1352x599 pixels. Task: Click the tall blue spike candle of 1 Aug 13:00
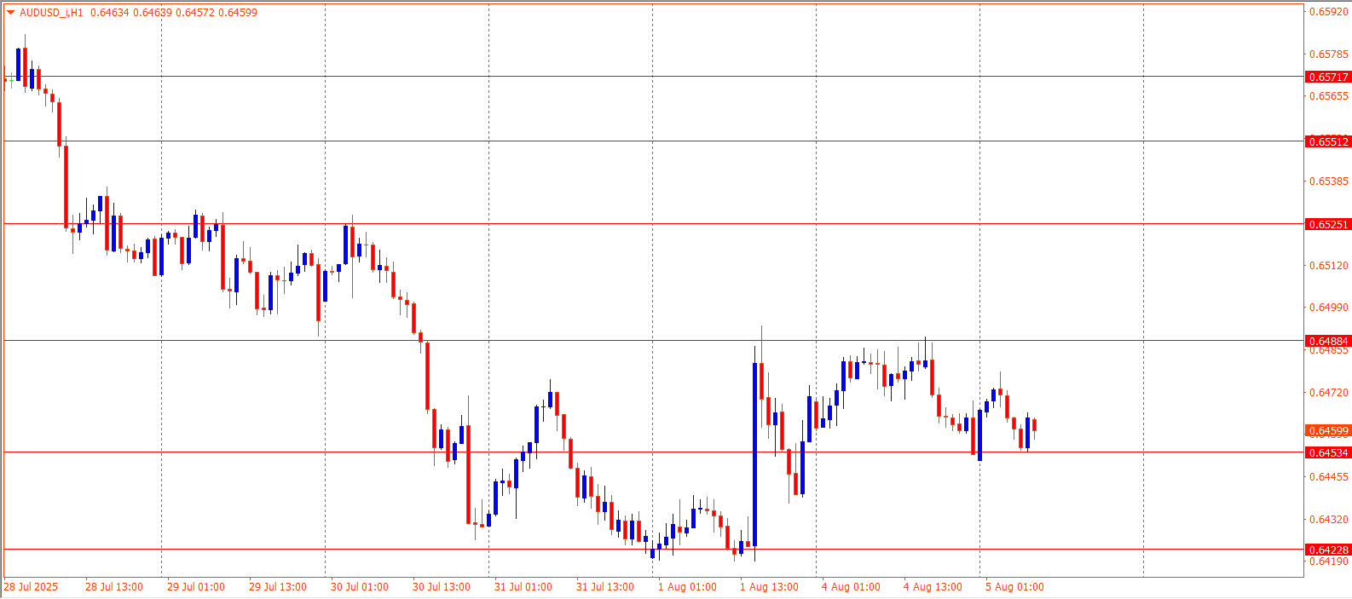(754, 455)
